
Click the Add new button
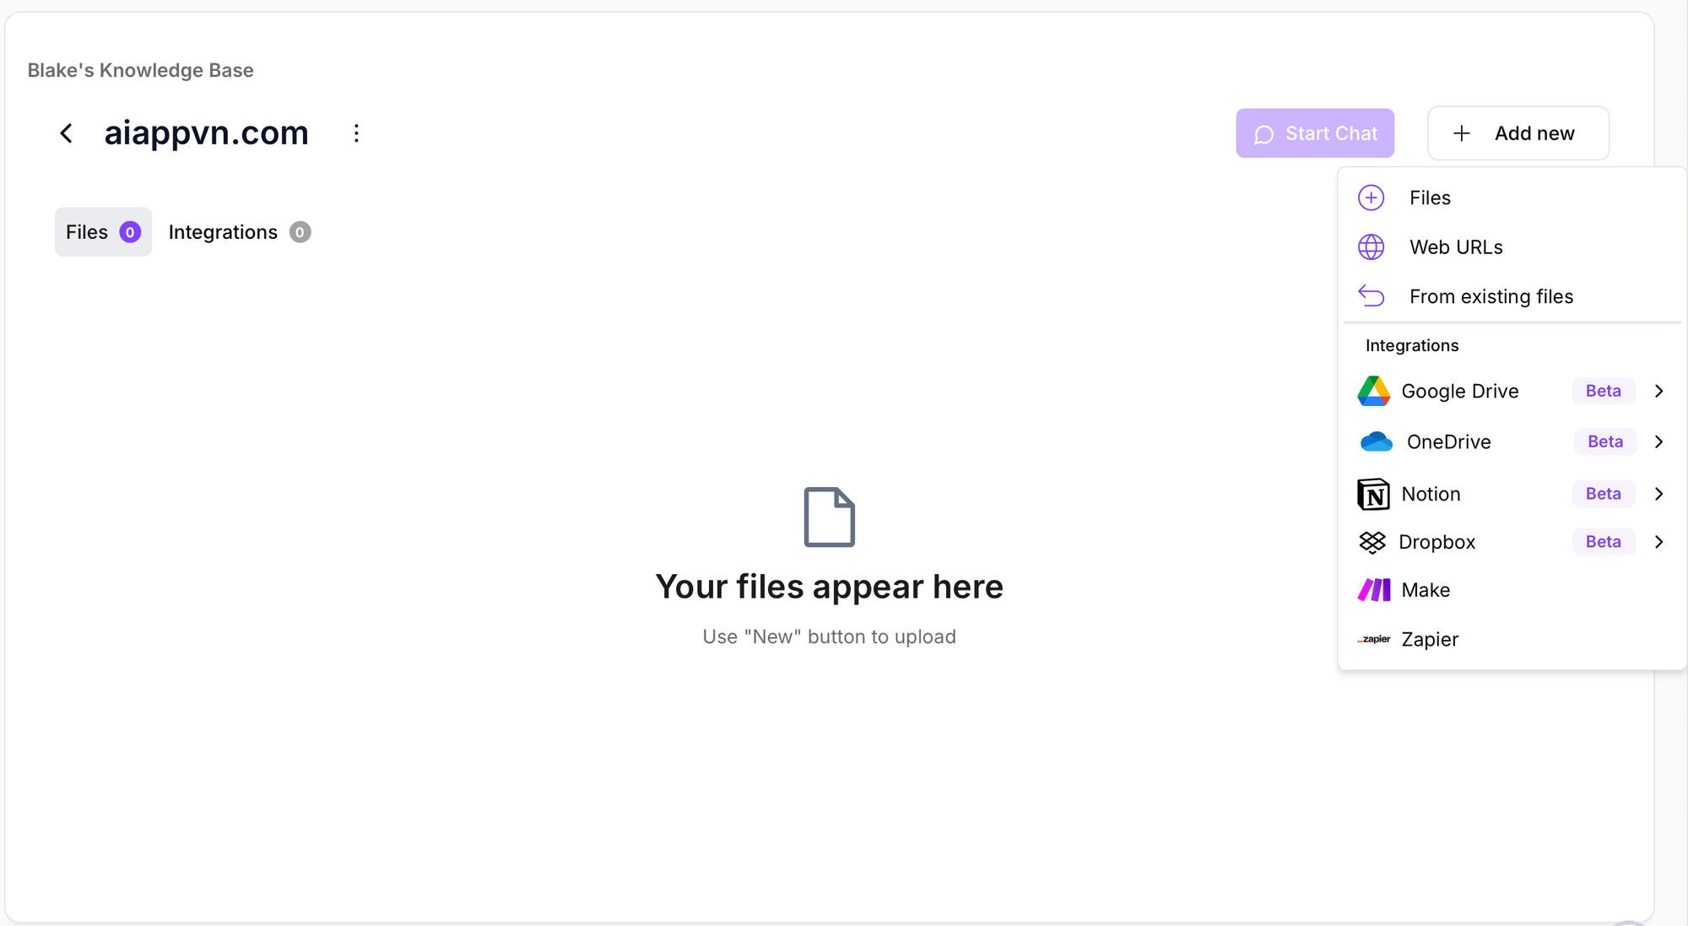click(1518, 133)
